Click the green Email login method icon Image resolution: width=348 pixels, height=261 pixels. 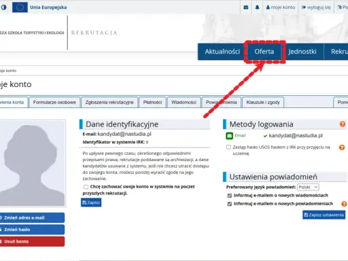click(230, 136)
